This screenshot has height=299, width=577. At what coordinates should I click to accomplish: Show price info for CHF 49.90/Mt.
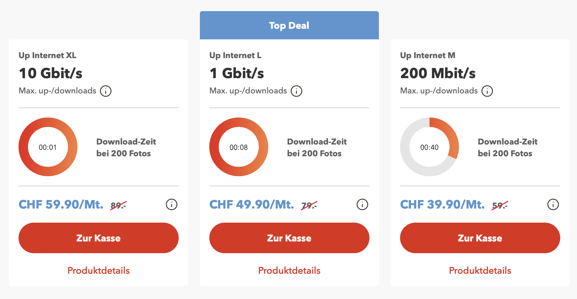tap(362, 204)
